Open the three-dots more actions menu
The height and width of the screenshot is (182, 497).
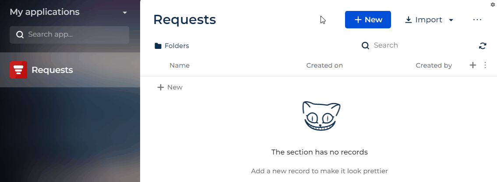(477, 20)
